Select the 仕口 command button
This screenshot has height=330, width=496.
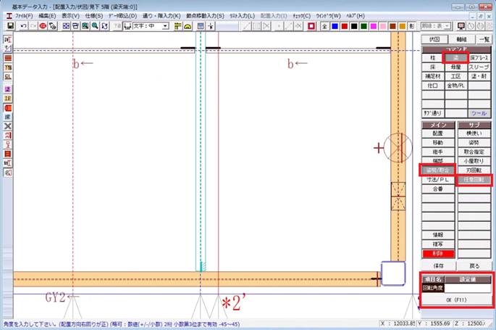[x=433, y=86]
